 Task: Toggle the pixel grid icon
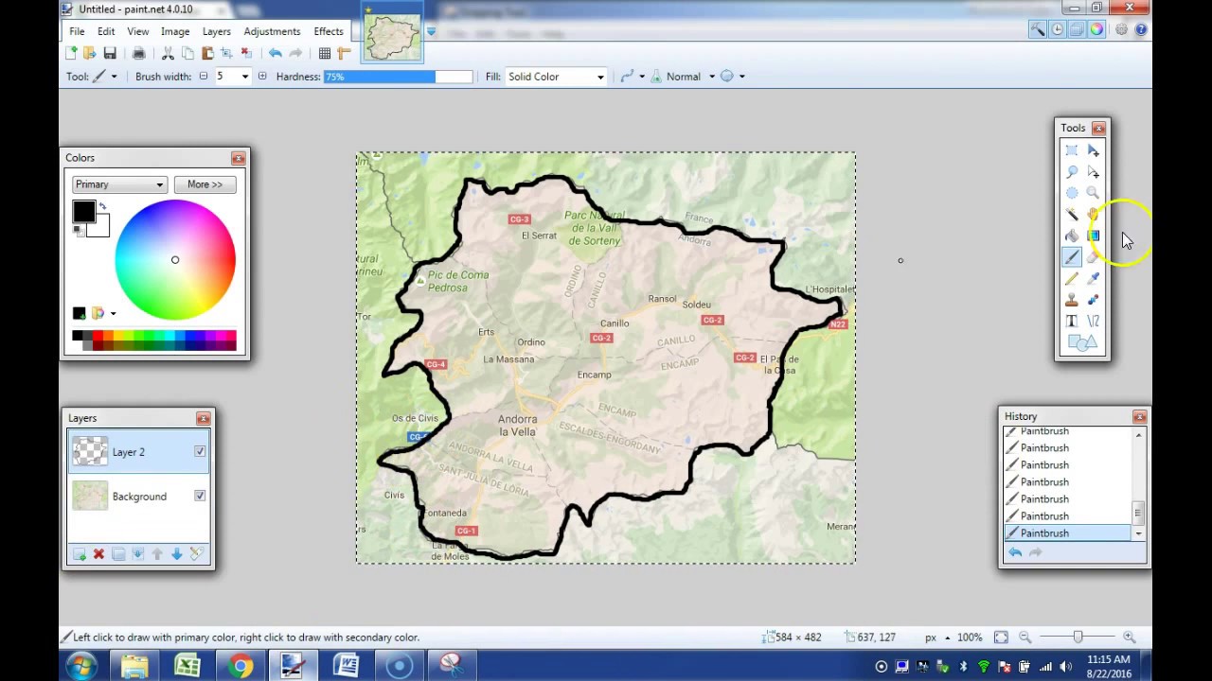click(325, 54)
